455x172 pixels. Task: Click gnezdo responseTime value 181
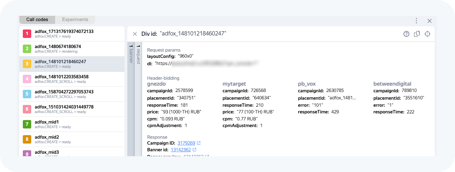pyautogui.click(x=183, y=105)
